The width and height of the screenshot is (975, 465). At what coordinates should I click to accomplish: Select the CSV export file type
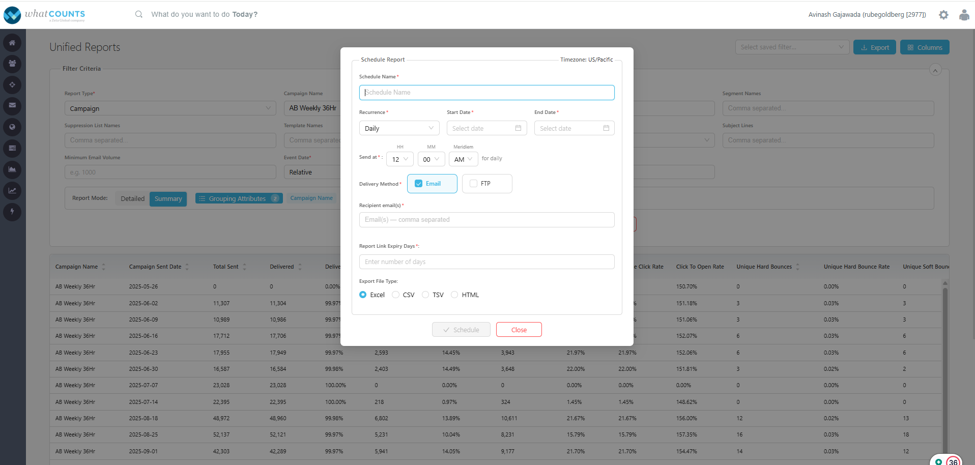[x=396, y=295]
